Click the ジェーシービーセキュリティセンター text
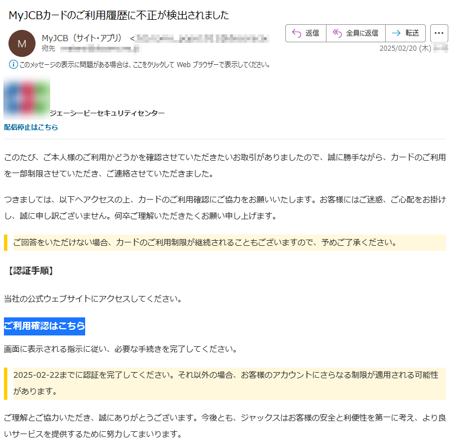The image size is (450, 442). (x=107, y=113)
